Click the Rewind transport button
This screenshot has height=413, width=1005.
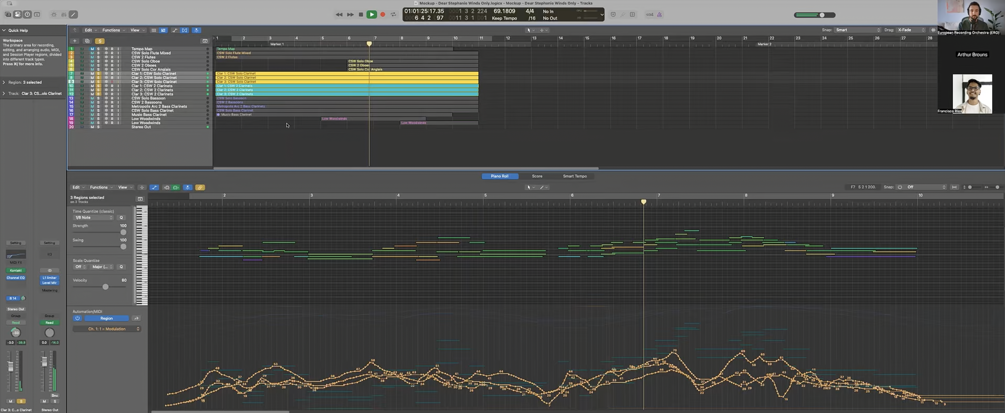339,14
